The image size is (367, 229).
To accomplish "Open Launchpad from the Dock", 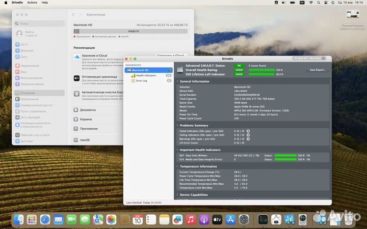I will point(32,220).
